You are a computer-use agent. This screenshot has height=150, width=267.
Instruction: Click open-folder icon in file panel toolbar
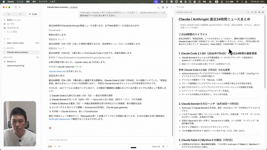[259, 12]
